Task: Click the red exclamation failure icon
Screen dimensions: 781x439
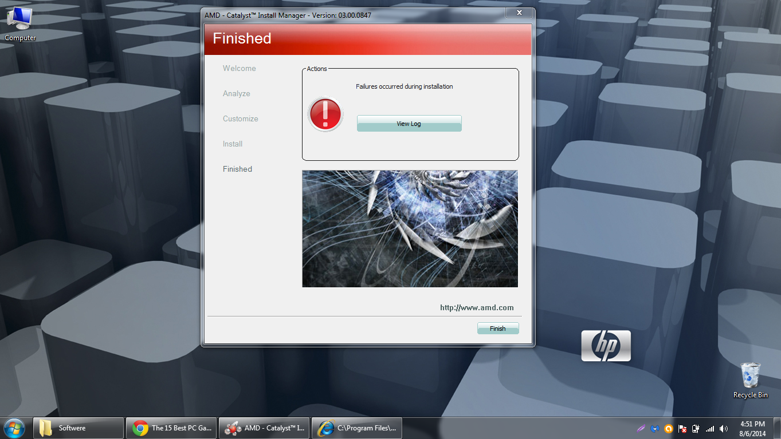Action: click(x=325, y=114)
